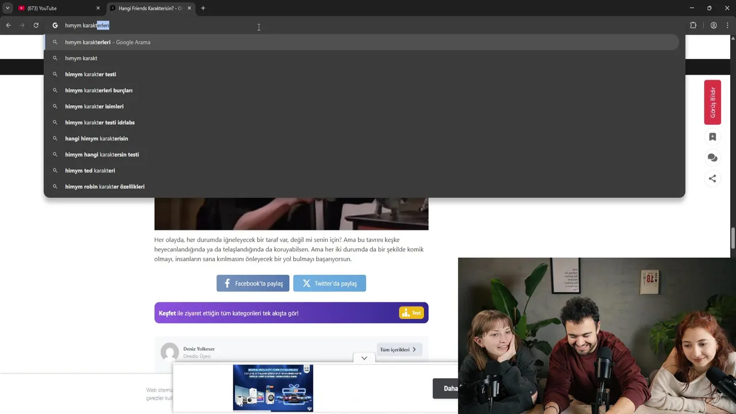The height and width of the screenshot is (414, 736).
Task: Open a new browser tab
Action: pyautogui.click(x=203, y=8)
